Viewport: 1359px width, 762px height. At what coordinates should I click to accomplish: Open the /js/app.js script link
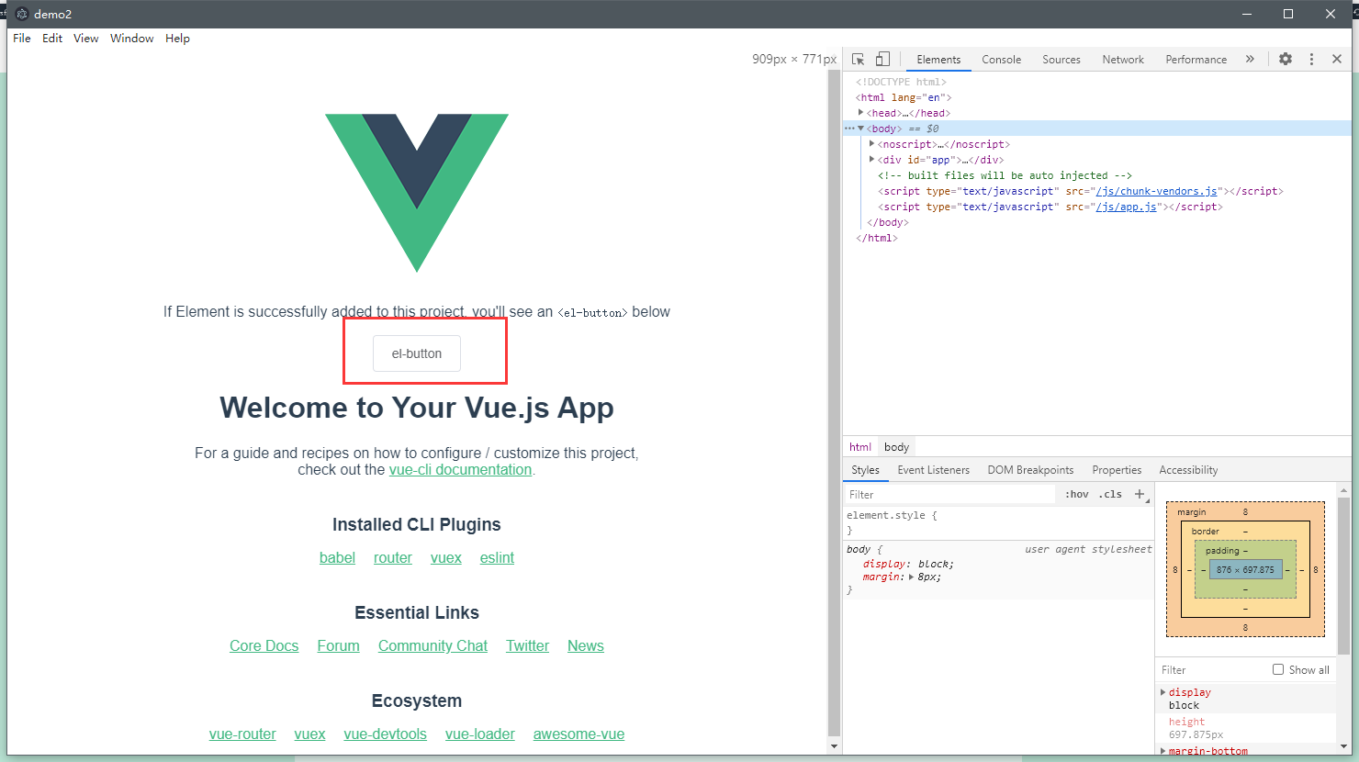tap(1126, 207)
